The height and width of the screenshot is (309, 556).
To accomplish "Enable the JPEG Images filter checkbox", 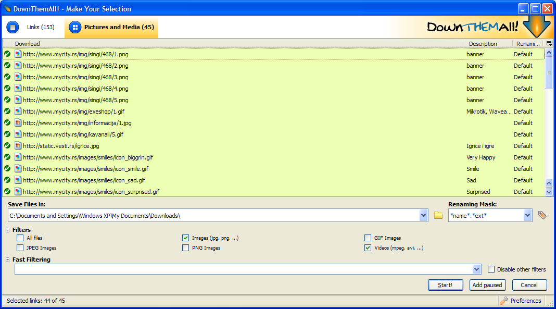I will [x=20, y=248].
